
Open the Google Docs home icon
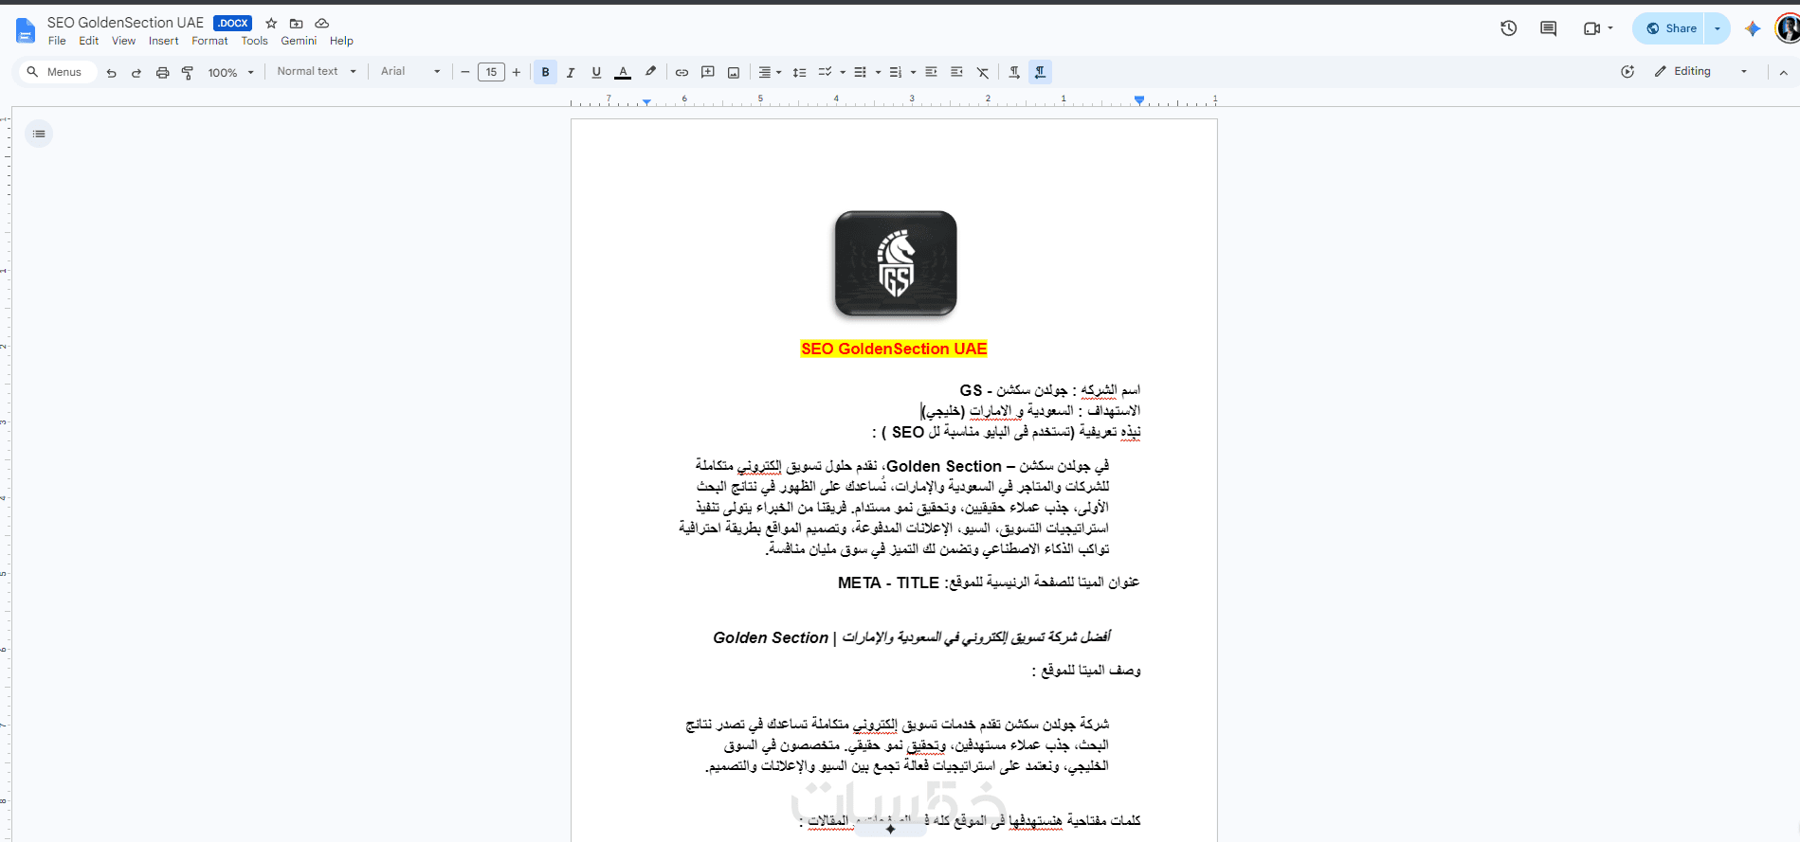point(26,30)
